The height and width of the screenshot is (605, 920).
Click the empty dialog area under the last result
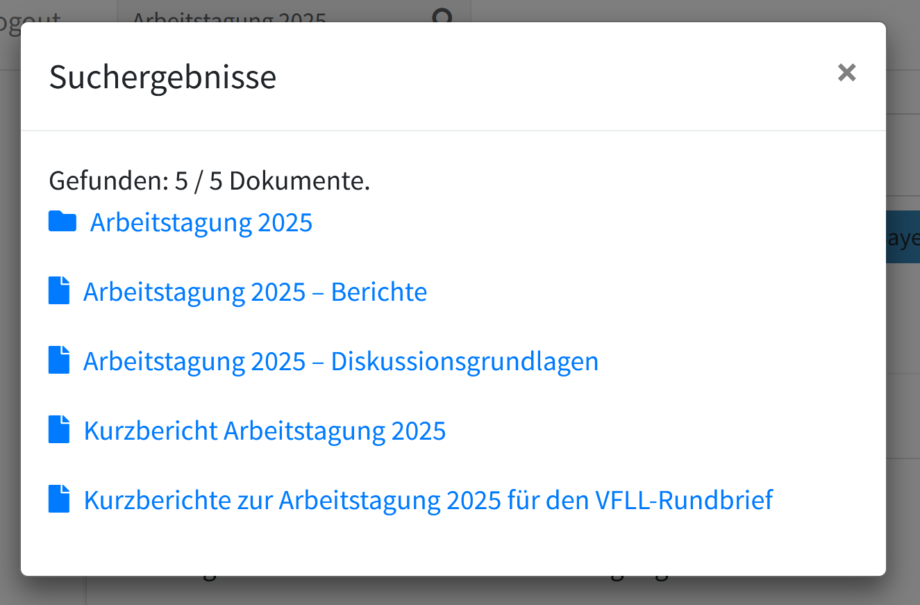click(451, 545)
